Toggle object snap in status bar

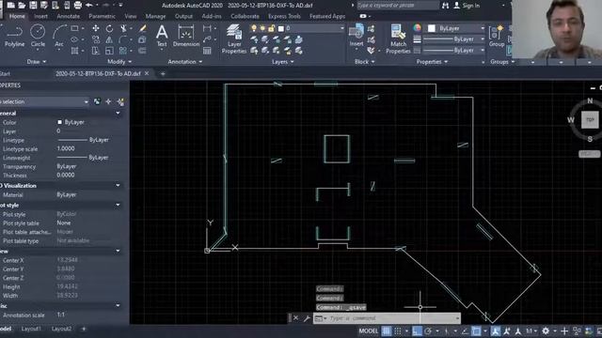coord(476,330)
